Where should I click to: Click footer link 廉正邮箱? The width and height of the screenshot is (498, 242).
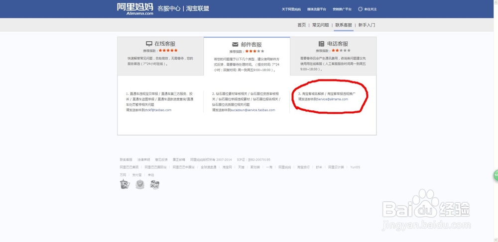click(x=179, y=160)
